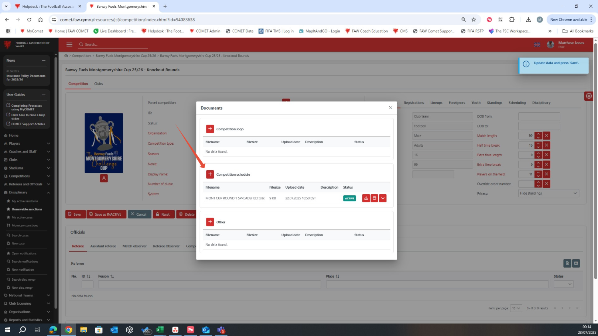Image resolution: width=598 pixels, height=336 pixels.
Task: Click the red button under competition logo
Action: coord(104,178)
